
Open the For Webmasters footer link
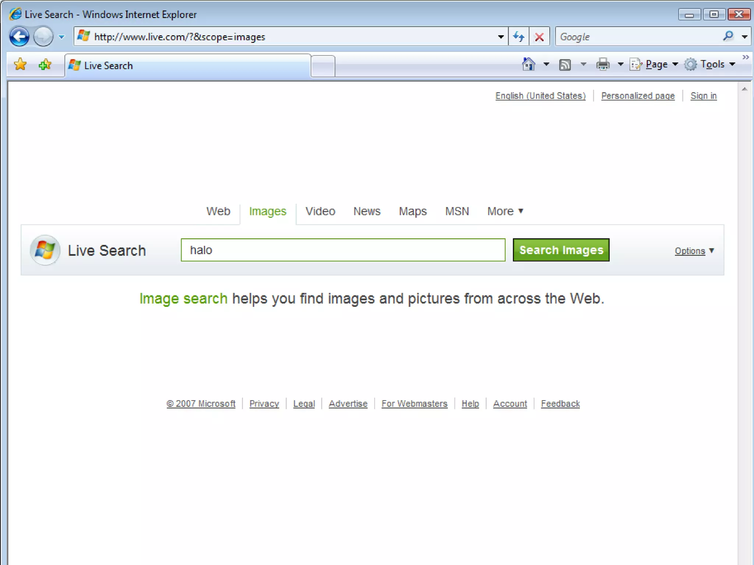point(415,404)
